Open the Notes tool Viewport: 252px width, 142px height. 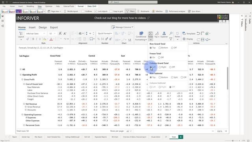[178, 36]
